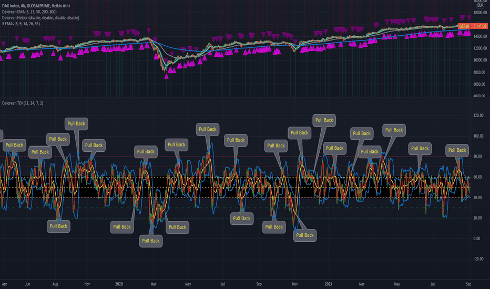Click the 100.00 label on TDI scale
The height and width of the screenshot is (289, 490).
478,136
